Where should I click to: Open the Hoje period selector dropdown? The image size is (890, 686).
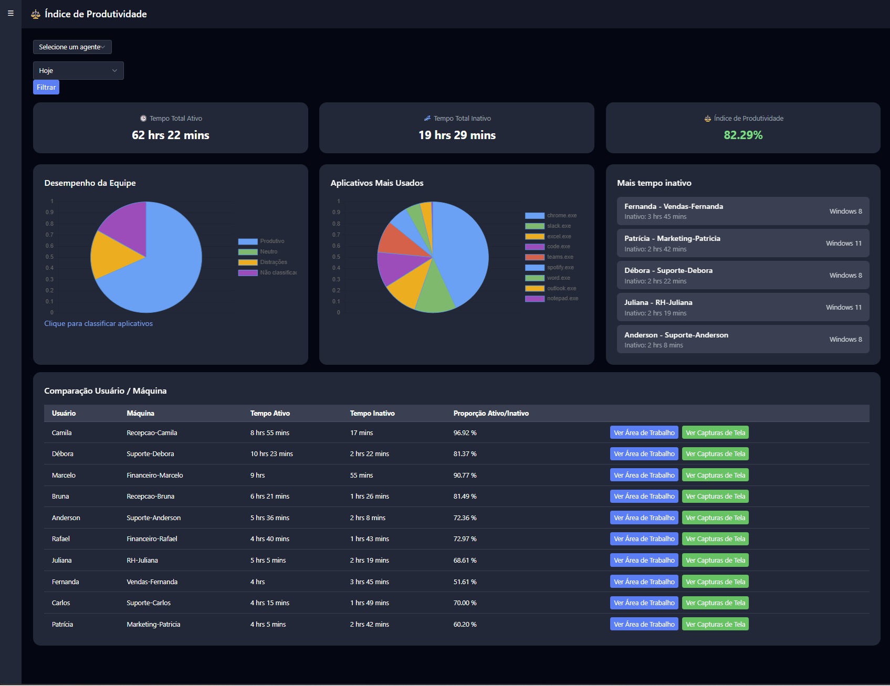point(78,70)
